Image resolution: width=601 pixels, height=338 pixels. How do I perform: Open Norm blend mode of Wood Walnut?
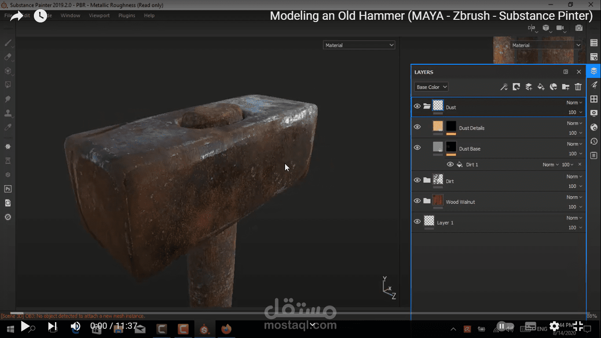[574, 197]
